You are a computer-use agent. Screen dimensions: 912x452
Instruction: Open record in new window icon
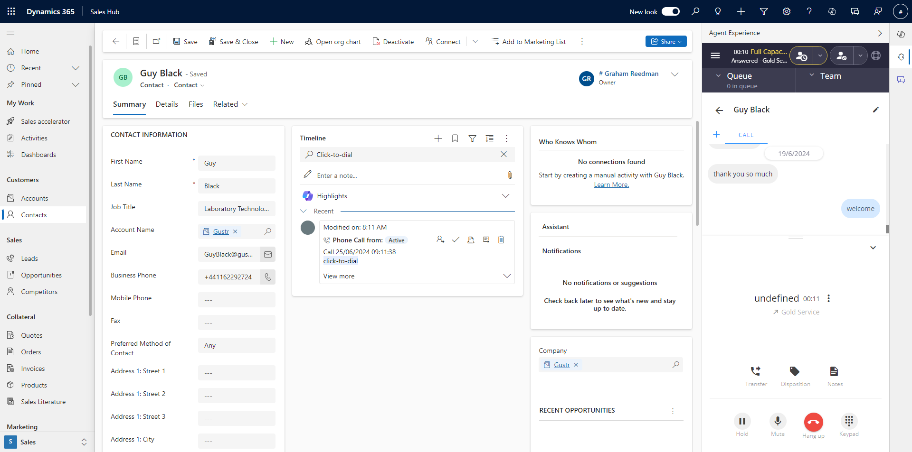pyautogui.click(x=156, y=42)
